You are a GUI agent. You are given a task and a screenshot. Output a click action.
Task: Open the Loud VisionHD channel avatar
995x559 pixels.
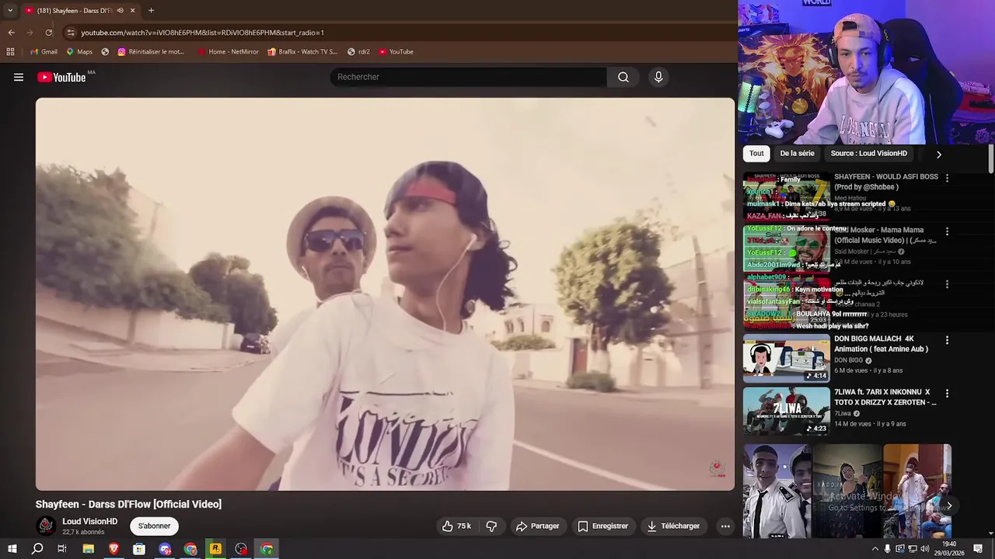pos(47,526)
